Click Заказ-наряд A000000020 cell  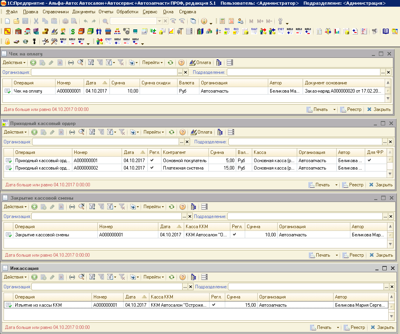pos(343,91)
